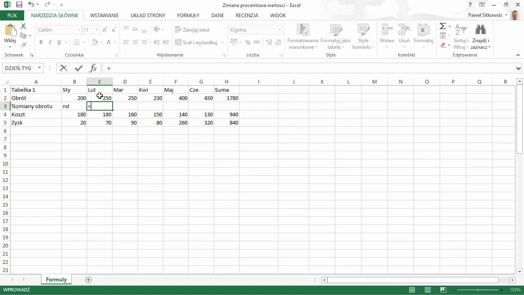Click the Cut scissors icon
This screenshot has width=524, height=295.
click(23, 26)
